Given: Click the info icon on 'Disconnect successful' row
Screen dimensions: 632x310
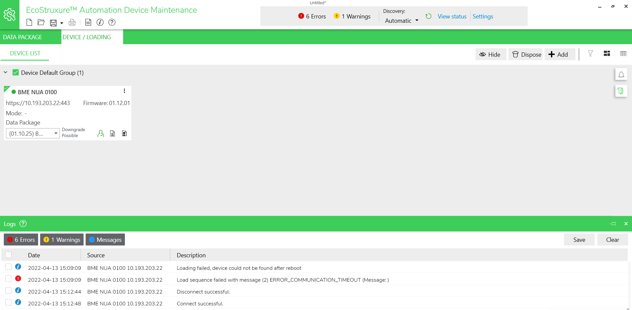Looking at the screenshot, I should 18,290.
